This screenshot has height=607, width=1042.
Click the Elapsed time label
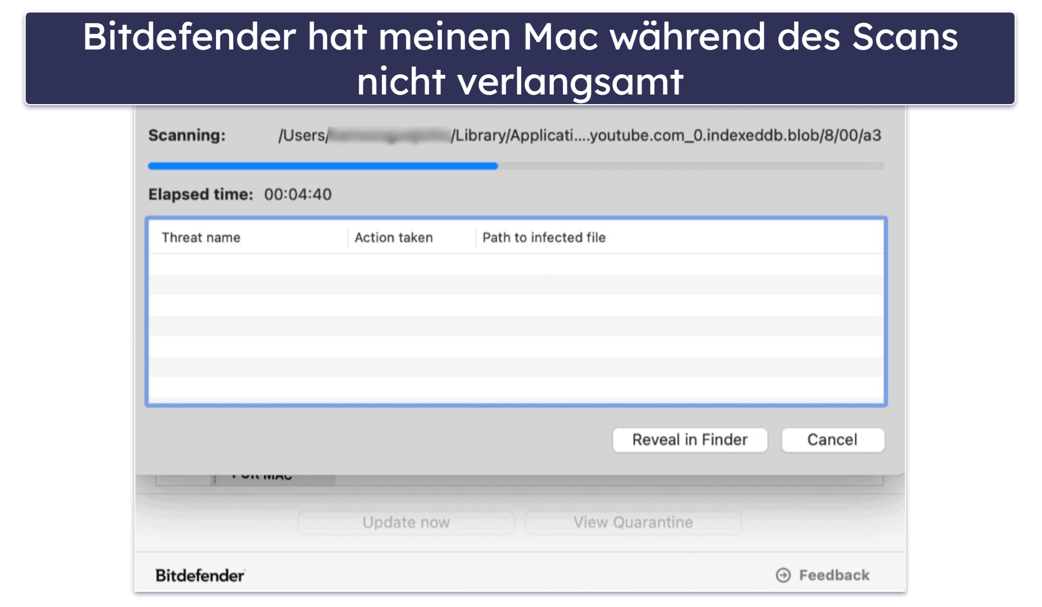(201, 194)
